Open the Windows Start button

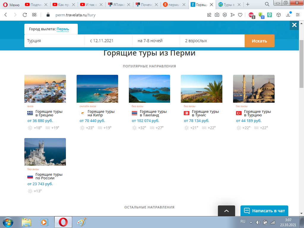8,222
